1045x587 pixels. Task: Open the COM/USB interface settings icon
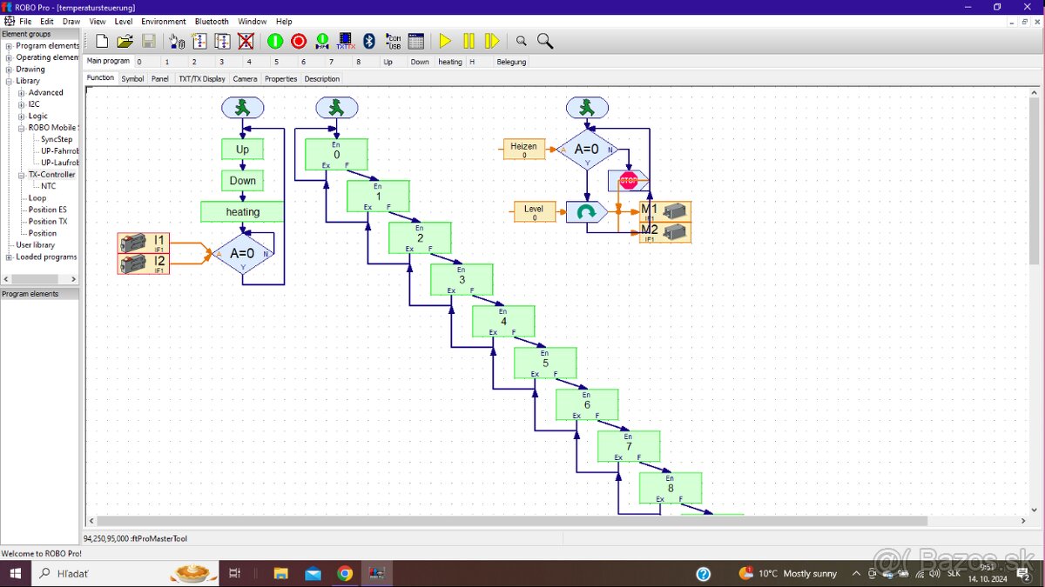393,41
